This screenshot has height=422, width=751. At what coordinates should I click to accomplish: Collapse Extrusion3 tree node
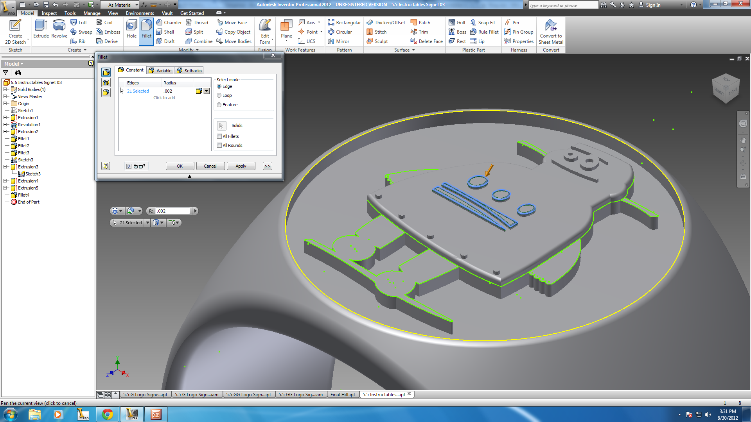5,167
